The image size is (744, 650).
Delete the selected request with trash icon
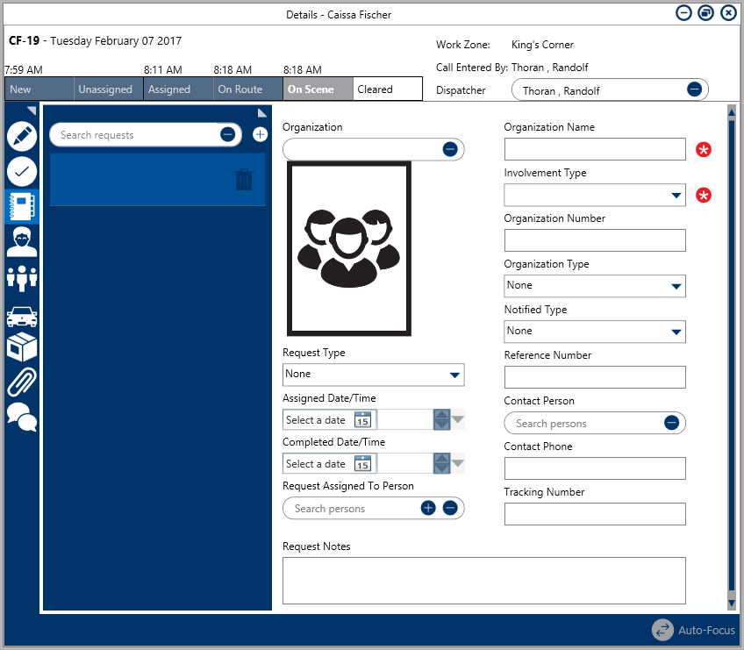pyautogui.click(x=244, y=180)
